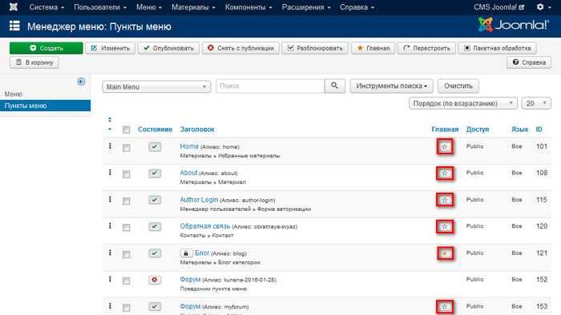
Task: Click the lock icon next to Блог
Action: pyautogui.click(x=186, y=253)
